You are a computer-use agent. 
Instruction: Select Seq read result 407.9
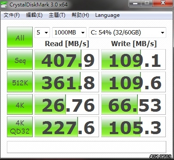tap(67, 60)
